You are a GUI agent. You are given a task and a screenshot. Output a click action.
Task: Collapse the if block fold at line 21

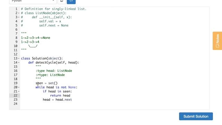19,91
